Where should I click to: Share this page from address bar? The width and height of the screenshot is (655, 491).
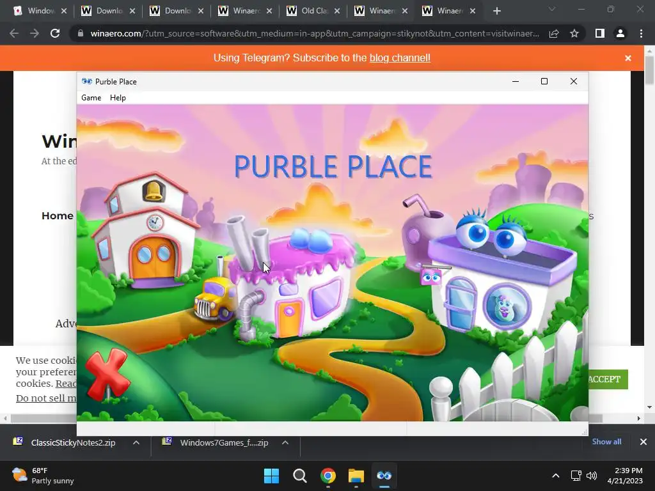click(x=554, y=33)
